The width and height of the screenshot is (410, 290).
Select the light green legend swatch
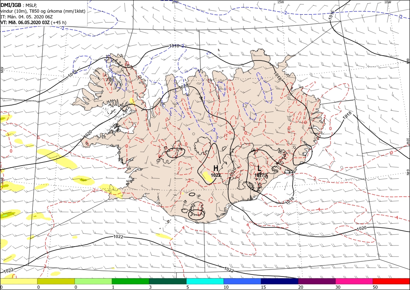pos(93,281)
